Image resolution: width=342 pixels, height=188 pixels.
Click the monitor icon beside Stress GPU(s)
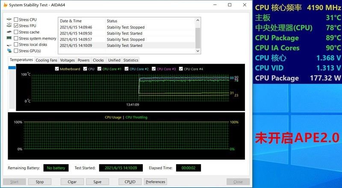pos(9,51)
